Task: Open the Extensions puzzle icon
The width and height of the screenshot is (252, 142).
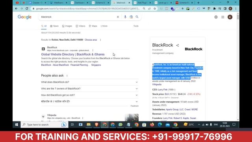Action: [x=214, y=9]
